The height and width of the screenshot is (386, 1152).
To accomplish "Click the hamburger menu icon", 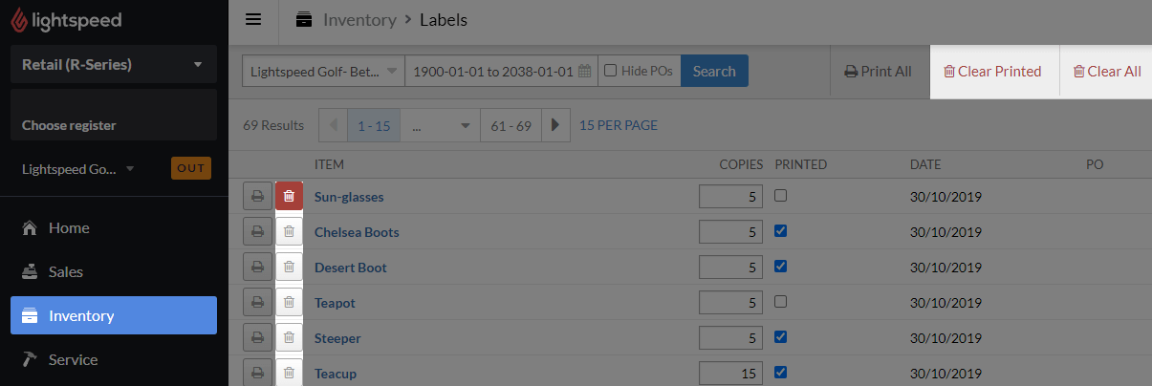I will click(x=253, y=20).
